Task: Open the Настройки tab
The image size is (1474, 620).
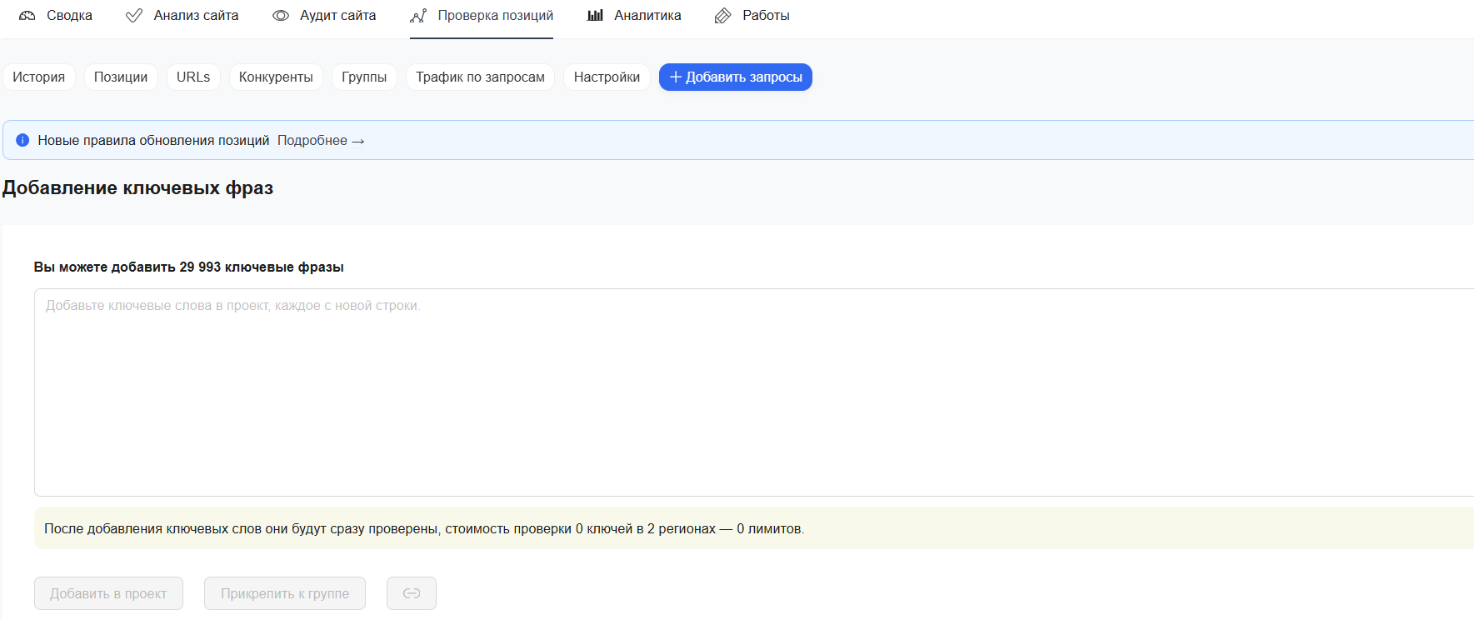Action: pos(607,77)
